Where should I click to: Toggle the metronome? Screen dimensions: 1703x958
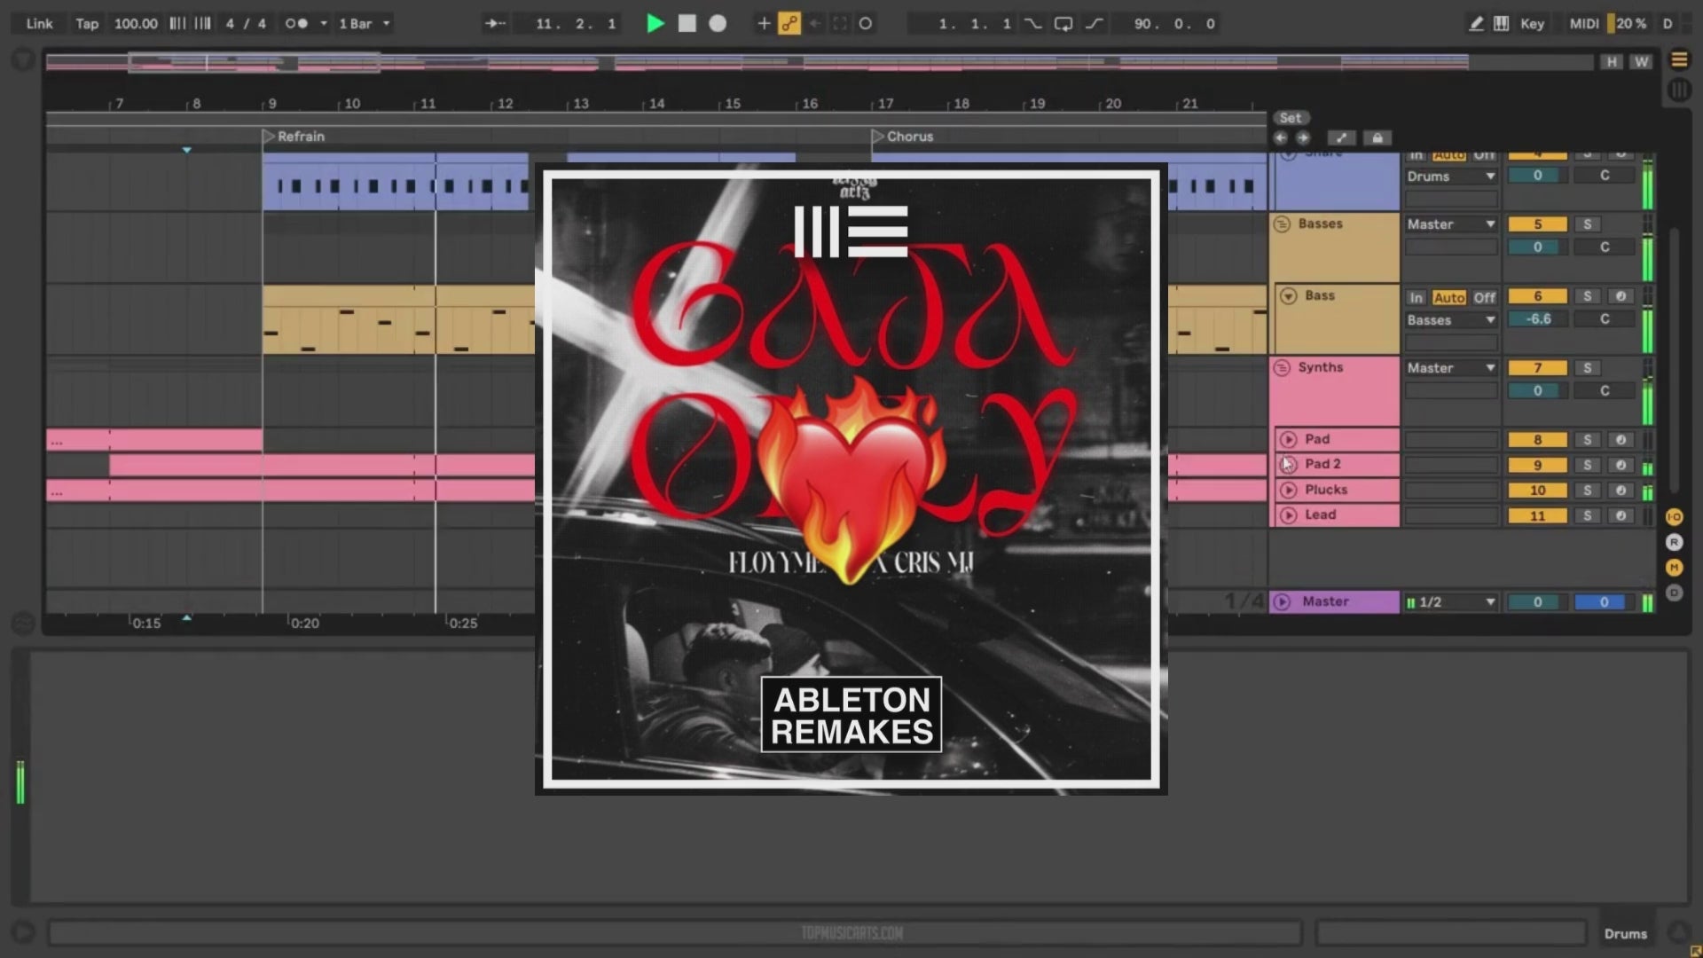pos(296,24)
